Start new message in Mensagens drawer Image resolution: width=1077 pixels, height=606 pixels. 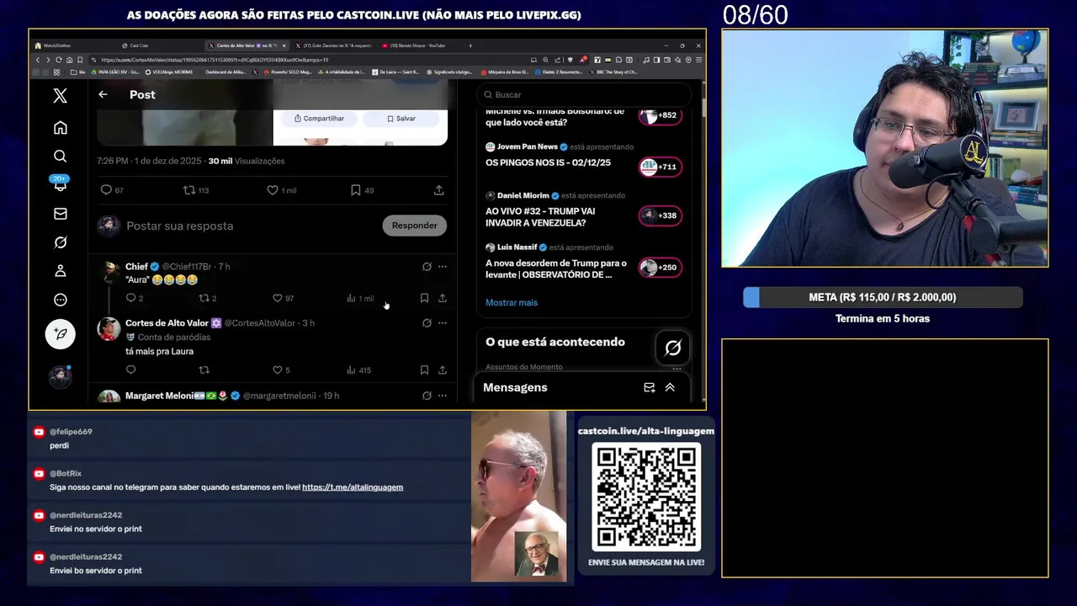pos(649,388)
